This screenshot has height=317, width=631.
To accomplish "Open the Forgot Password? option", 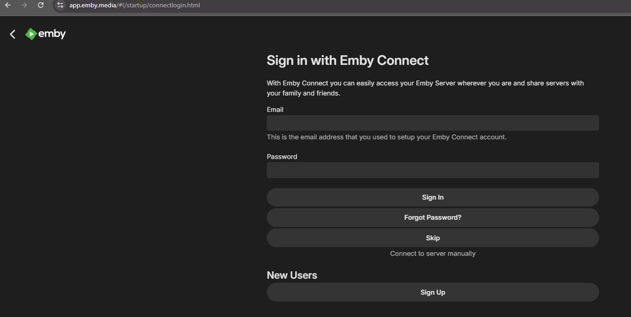I will click(433, 217).
